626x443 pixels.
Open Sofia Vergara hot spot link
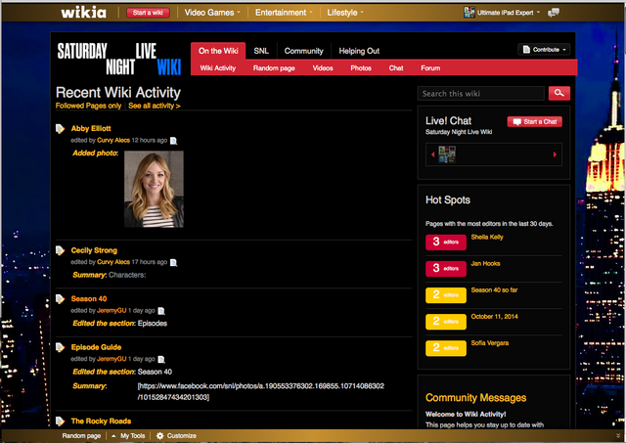[490, 343]
